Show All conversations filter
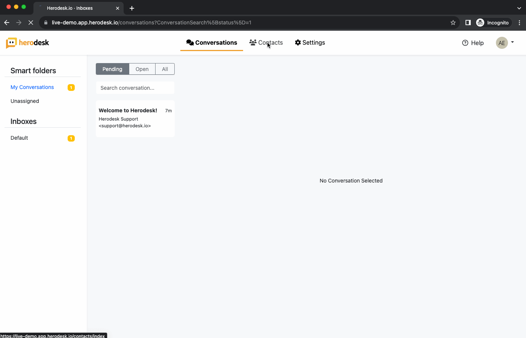The width and height of the screenshot is (526, 338). [165, 69]
